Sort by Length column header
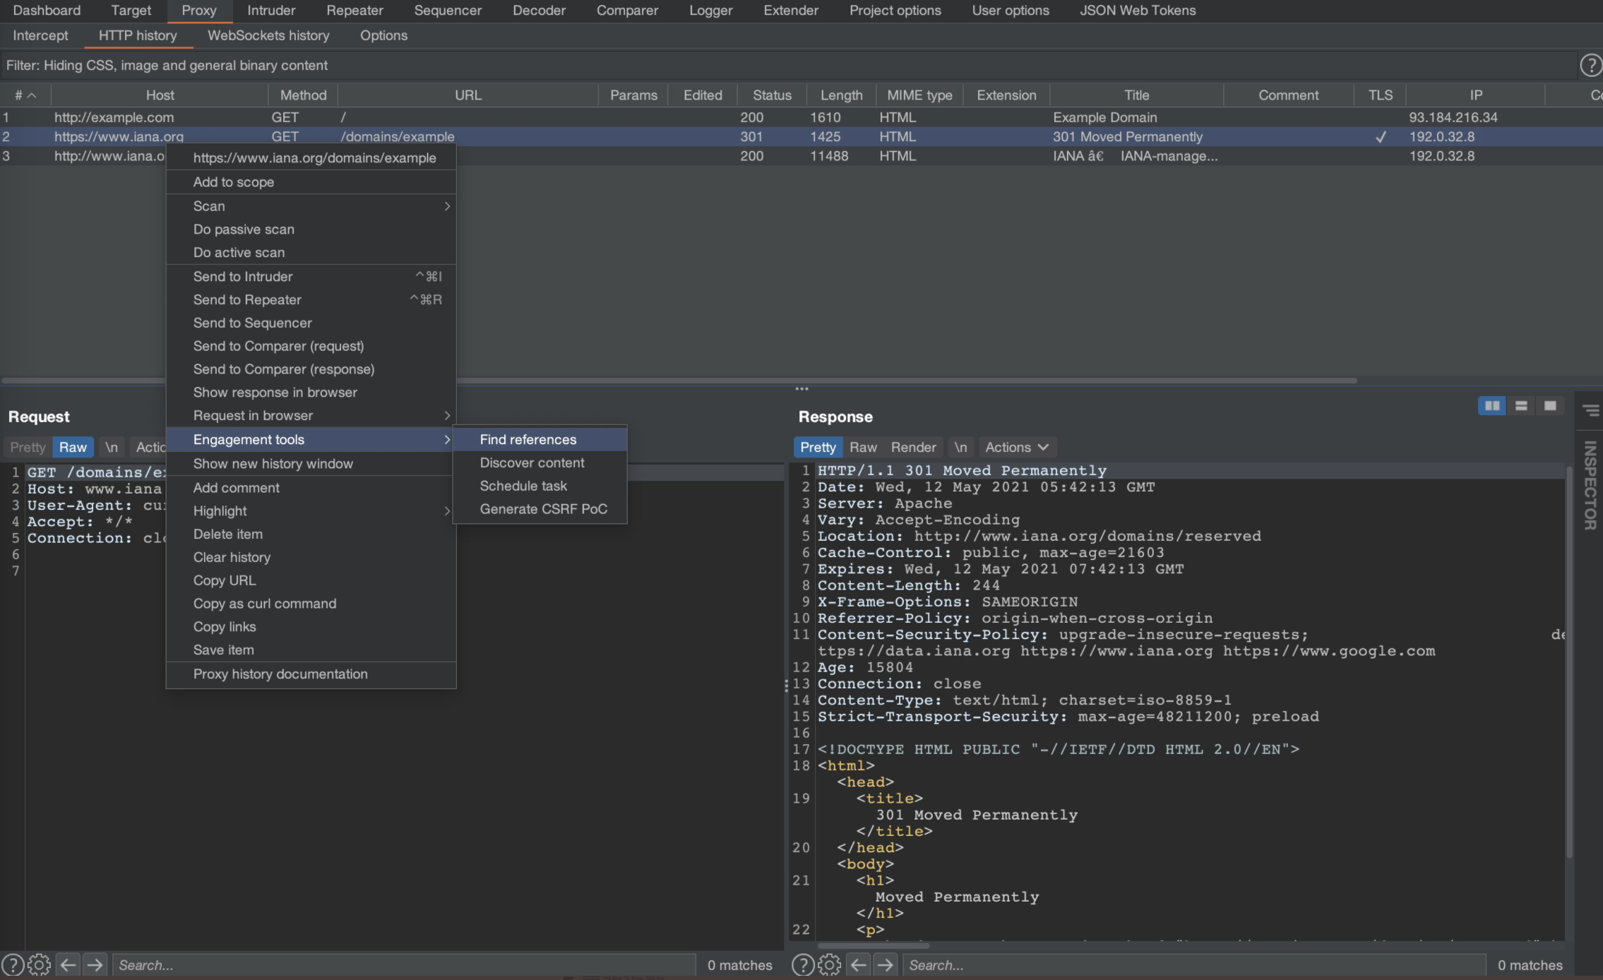Viewport: 1603px width, 980px height. pos(841,95)
